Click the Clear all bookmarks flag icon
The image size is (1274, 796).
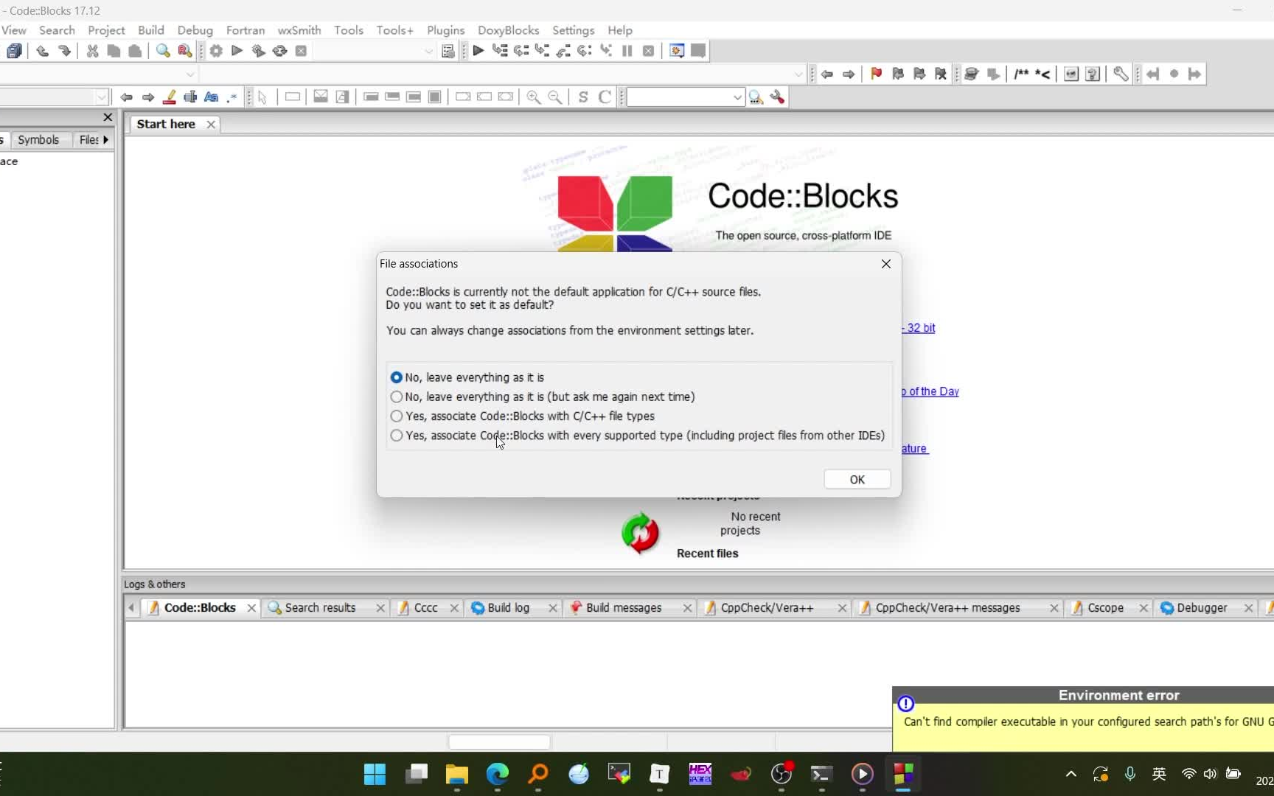pos(941,74)
